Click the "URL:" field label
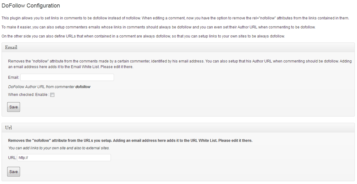The width and height of the screenshot is (357, 184). [x=12, y=158]
